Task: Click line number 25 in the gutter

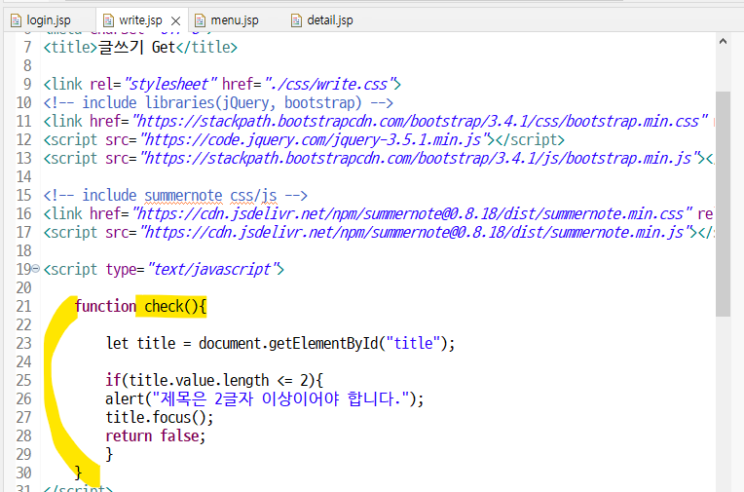Action: tap(23, 380)
